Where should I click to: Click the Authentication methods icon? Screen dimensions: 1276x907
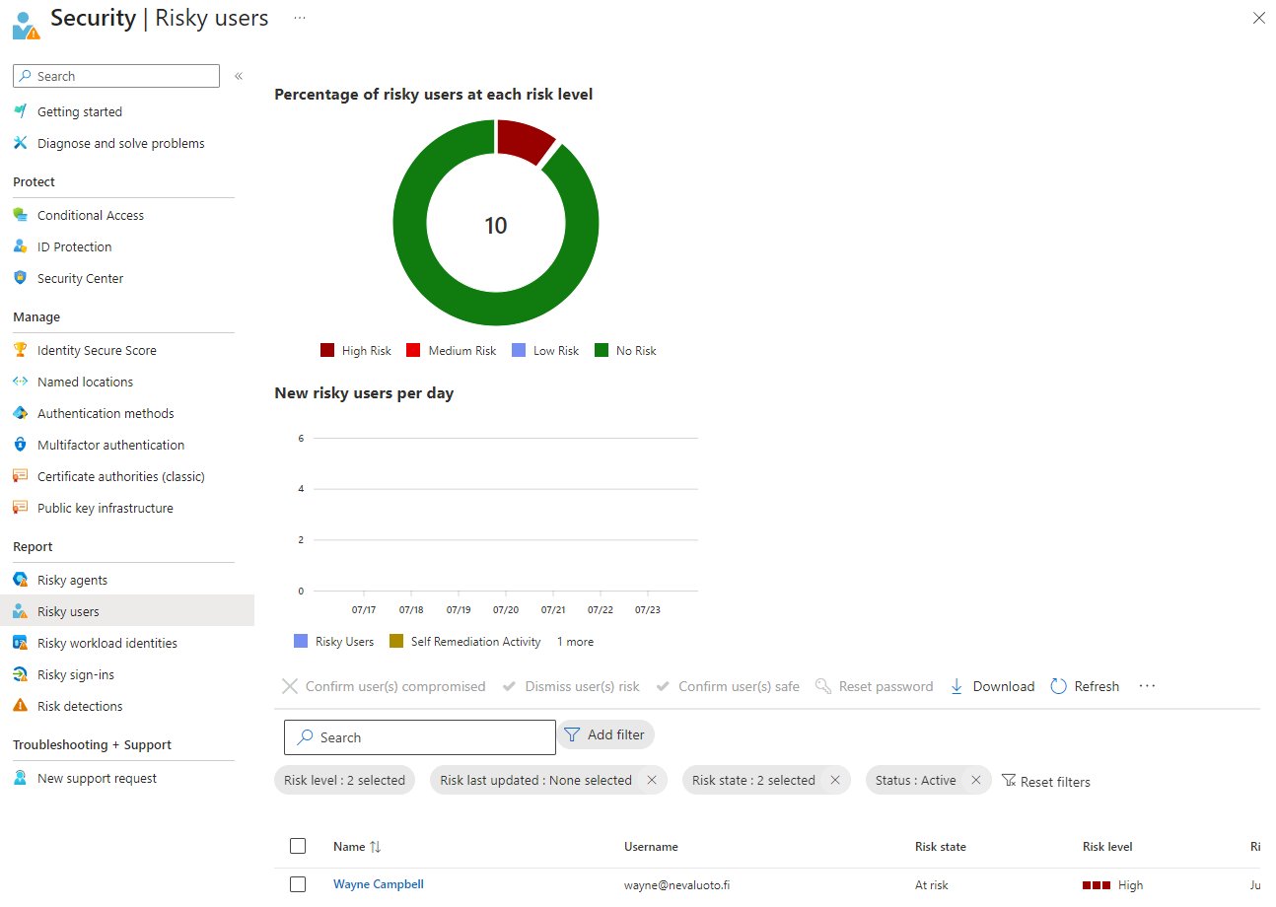click(x=21, y=413)
